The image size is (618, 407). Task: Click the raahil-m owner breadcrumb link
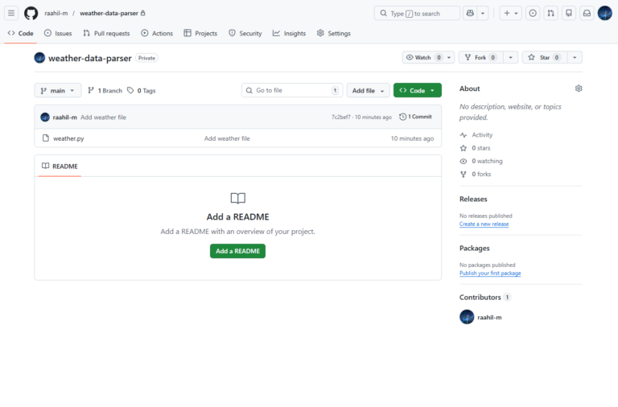(56, 13)
